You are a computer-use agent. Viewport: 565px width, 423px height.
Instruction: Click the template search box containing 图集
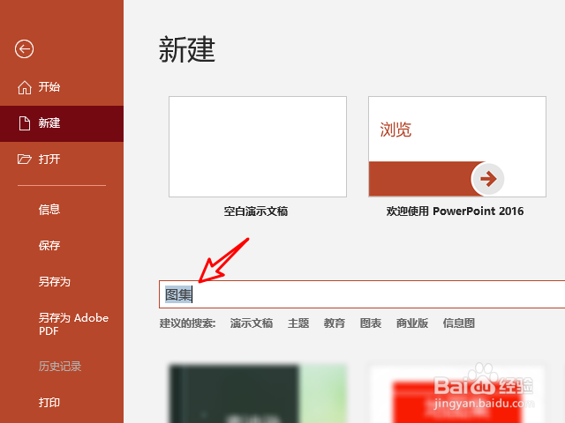pos(362,294)
